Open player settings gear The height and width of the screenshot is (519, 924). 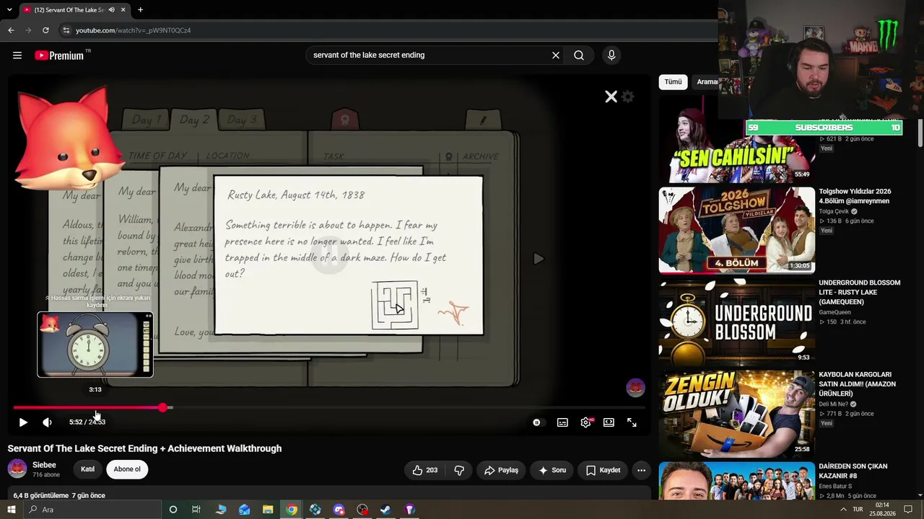(585, 422)
